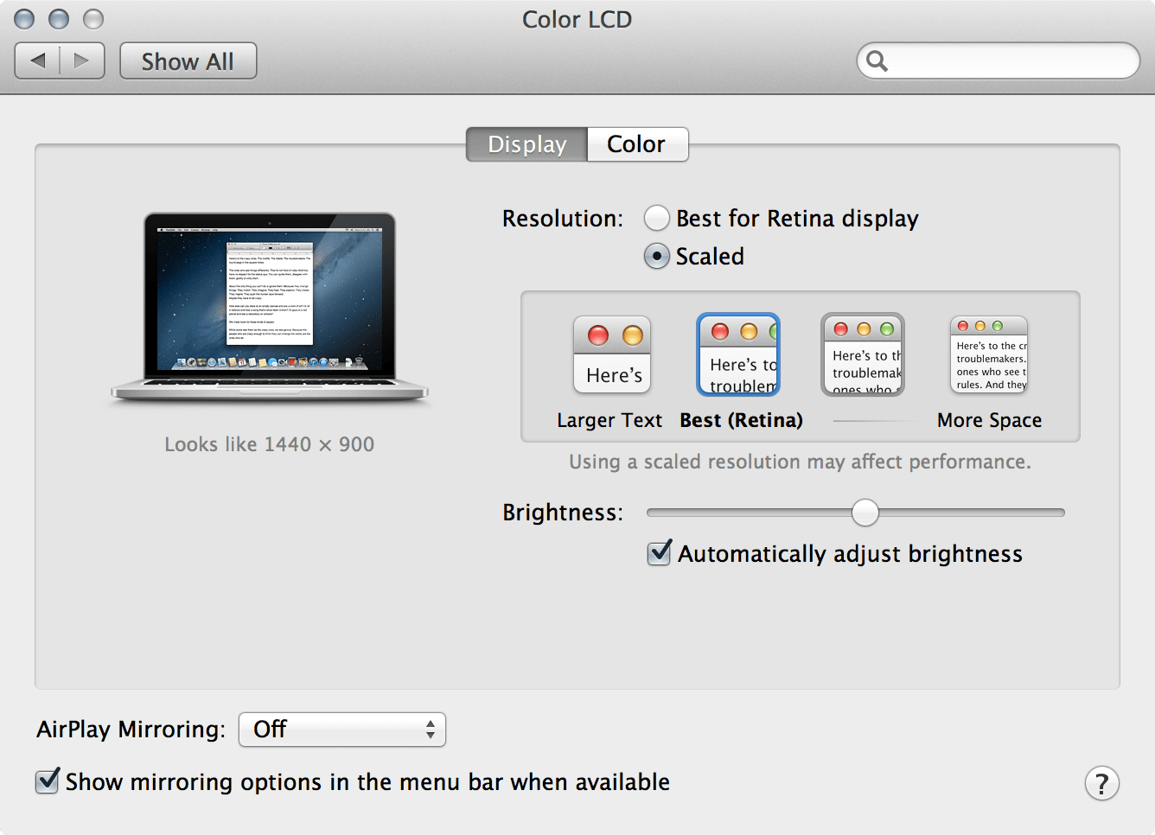Select the Larger Text resolution icon
Viewport: 1155px width, 835px height.
point(611,354)
